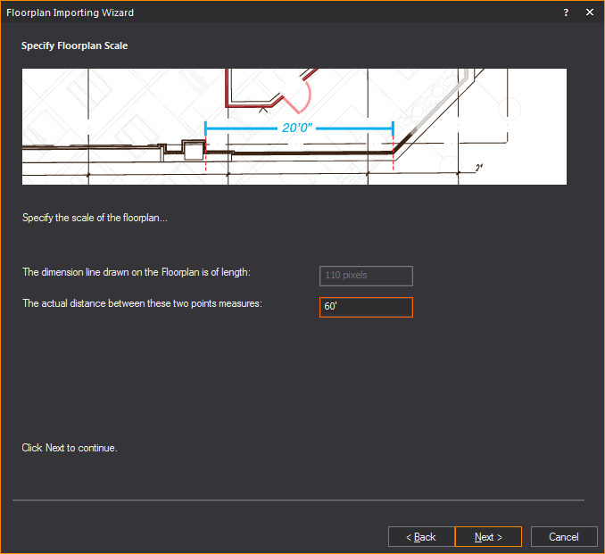The image size is (605, 554).
Task: Click the Help question mark icon
Action: coord(566,12)
